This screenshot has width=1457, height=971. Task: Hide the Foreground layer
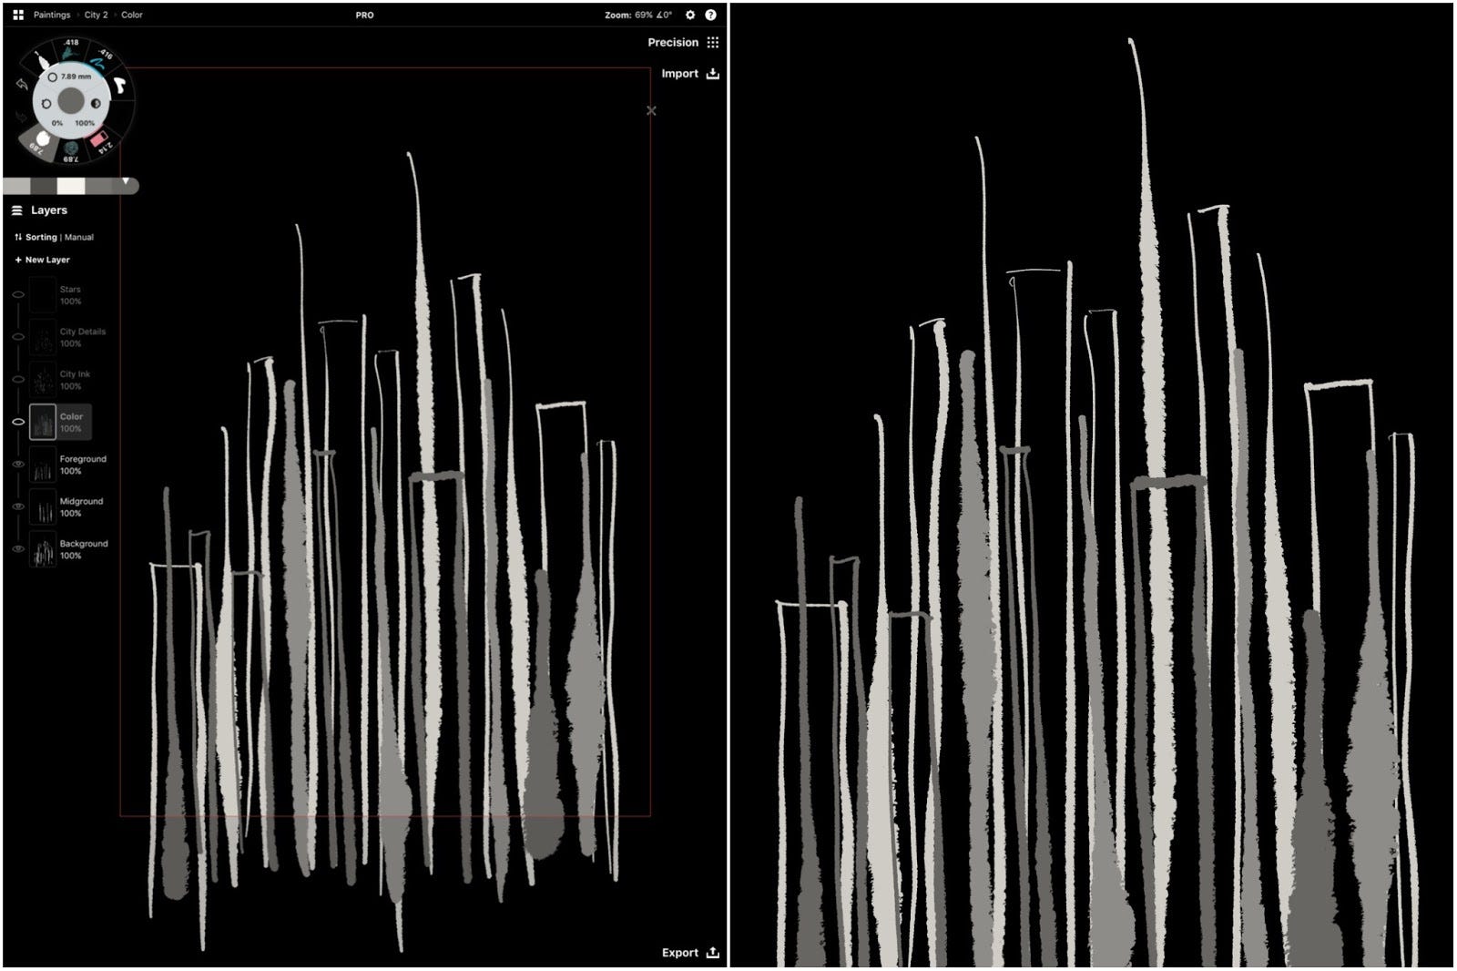[x=18, y=465]
